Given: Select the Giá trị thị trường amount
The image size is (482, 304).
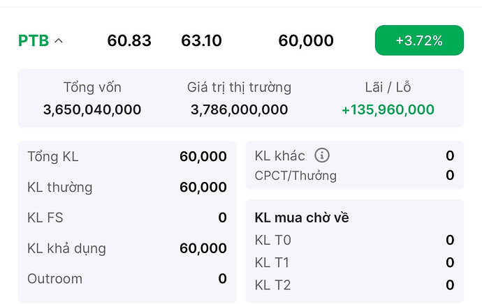Looking at the screenshot, I should click(239, 109).
